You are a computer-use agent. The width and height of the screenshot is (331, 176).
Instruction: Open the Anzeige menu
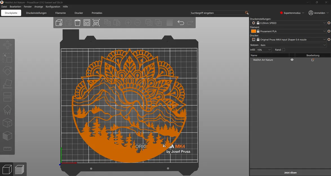(39, 6)
